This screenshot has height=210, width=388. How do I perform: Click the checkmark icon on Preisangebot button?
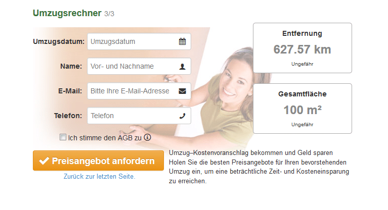[x=45, y=161]
